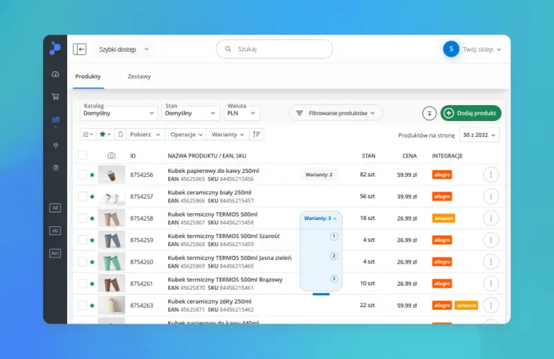Viewport: 554px width, 359px height.
Task: Tick the select-all checkbox in table header
Action: pos(82,156)
